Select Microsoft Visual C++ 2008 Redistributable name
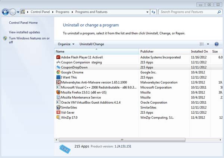 click(99, 88)
